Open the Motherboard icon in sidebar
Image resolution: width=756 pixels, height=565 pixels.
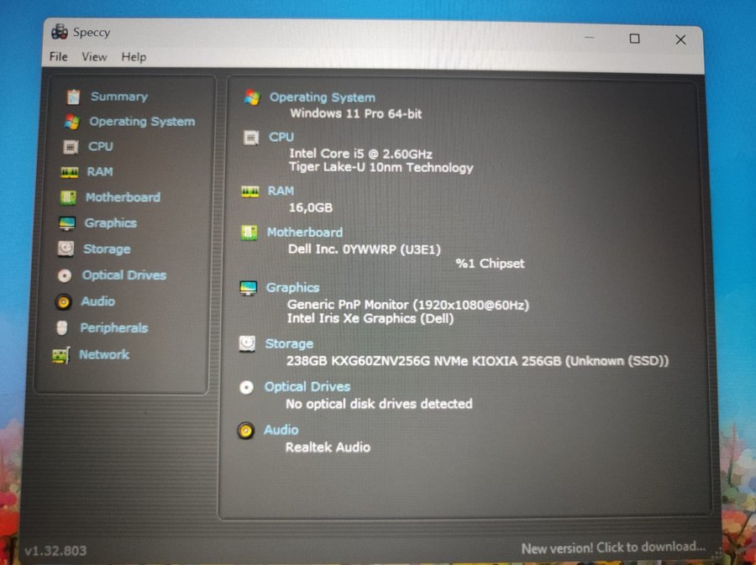click(x=68, y=198)
